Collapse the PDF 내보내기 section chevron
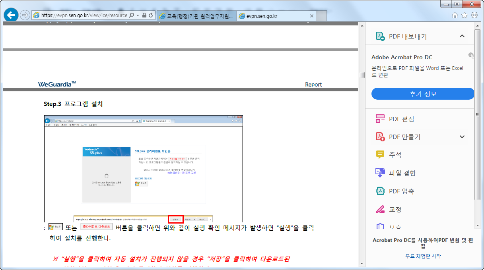This screenshot has width=484, height=270. click(x=462, y=36)
